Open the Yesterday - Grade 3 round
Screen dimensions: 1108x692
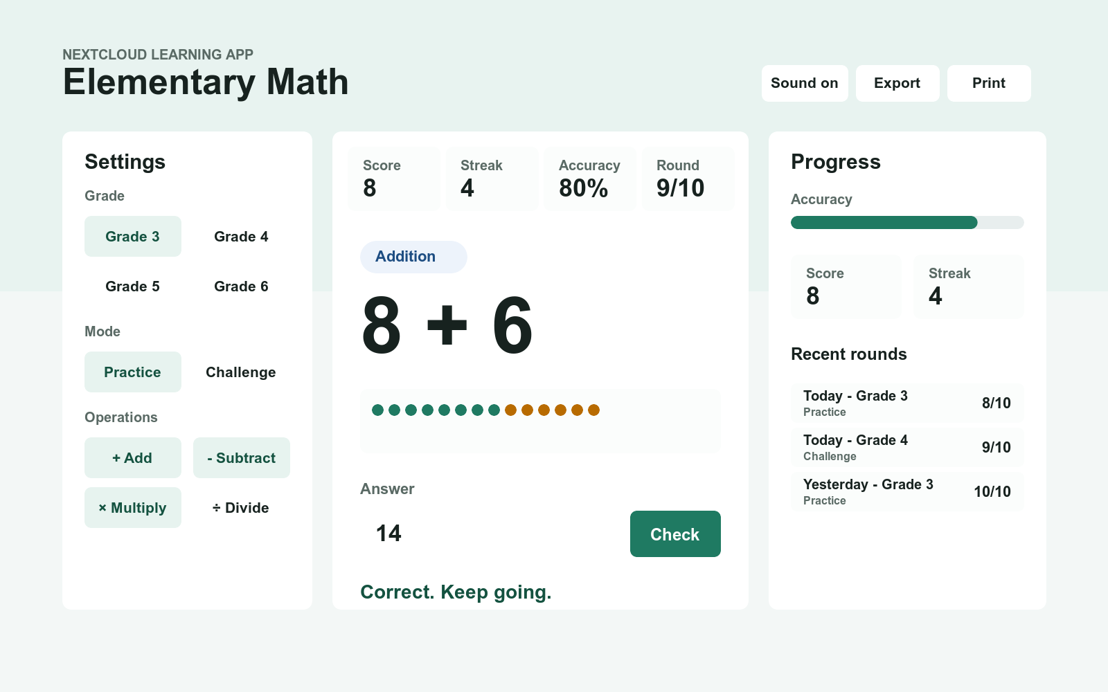(x=907, y=492)
